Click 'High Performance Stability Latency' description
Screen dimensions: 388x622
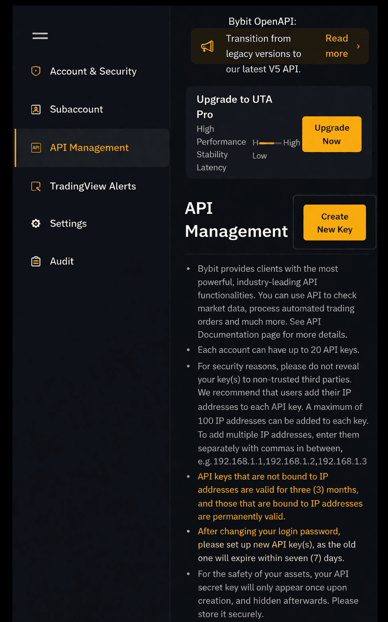click(221, 148)
